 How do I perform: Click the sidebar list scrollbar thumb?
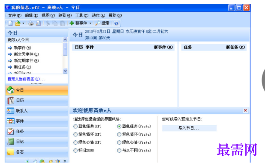tap(65, 49)
